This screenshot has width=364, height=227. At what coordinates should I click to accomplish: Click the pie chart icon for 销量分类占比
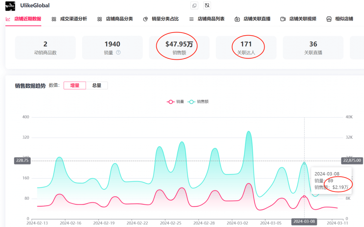click(x=145, y=19)
